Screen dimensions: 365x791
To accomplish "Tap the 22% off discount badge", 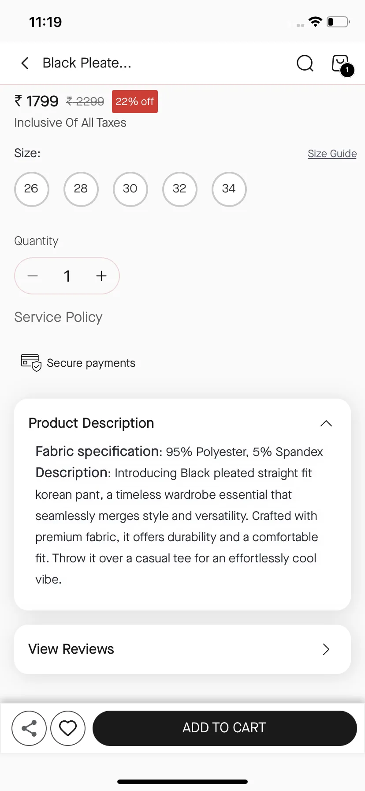I will click(x=135, y=102).
